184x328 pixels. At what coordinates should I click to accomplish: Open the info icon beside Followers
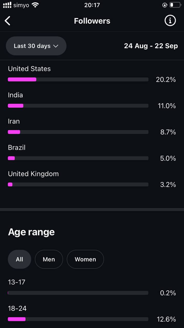(x=170, y=20)
